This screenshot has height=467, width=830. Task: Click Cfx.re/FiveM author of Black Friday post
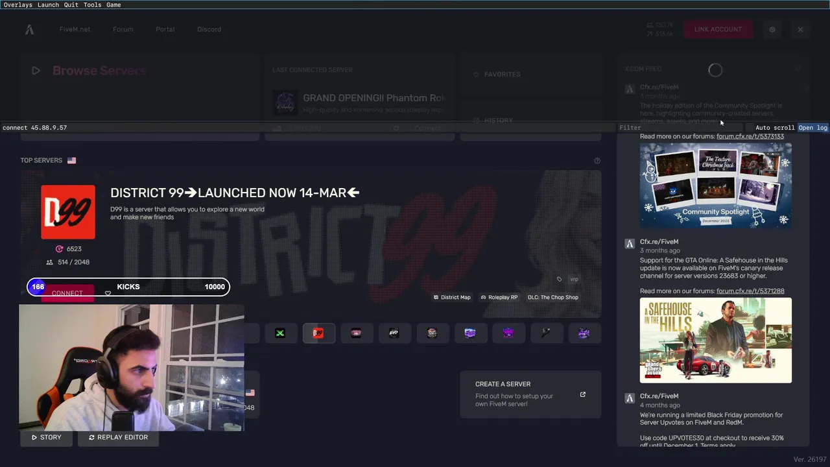point(659,396)
